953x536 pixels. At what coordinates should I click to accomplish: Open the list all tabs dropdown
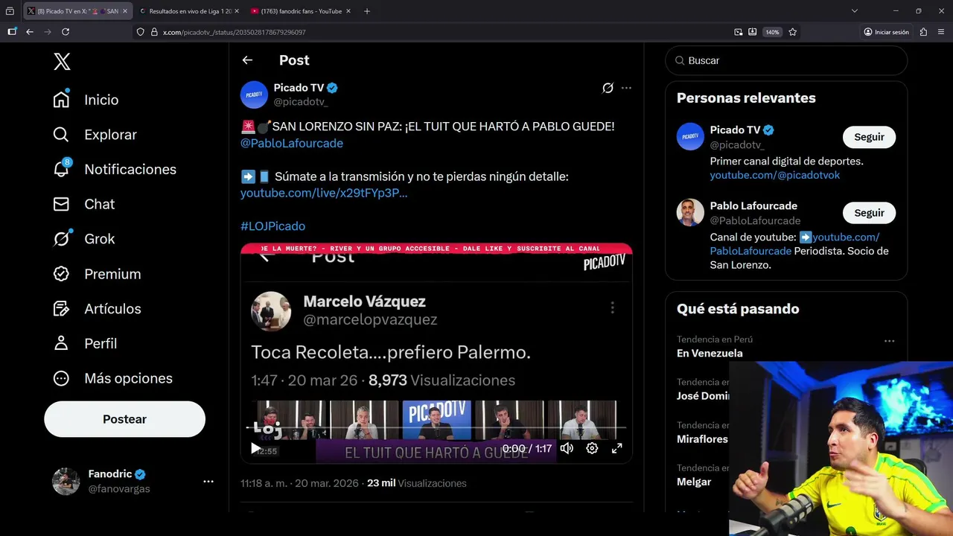855,11
